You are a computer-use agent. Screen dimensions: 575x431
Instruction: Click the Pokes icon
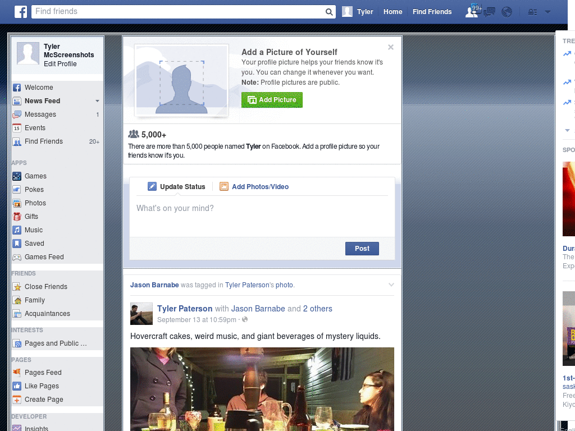click(17, 190)
